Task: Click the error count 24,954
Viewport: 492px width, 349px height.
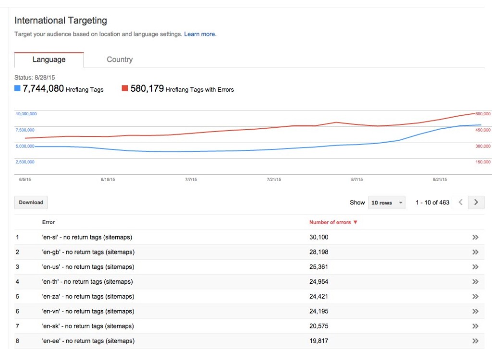Action: tap(319, 282)
